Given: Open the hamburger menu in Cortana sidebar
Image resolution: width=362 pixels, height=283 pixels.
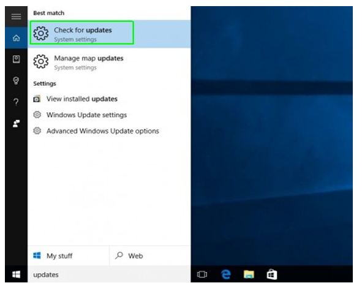Looking at the screenshot, I should point(16,17).
